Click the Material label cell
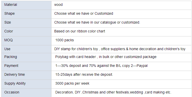The image size is (192, 97). coord(26,5)
